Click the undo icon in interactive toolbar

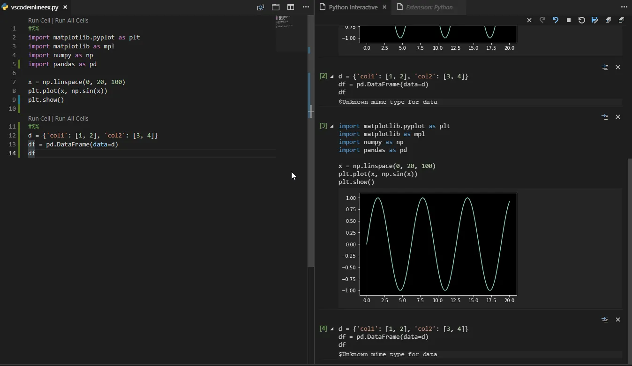tap(555, 20)
